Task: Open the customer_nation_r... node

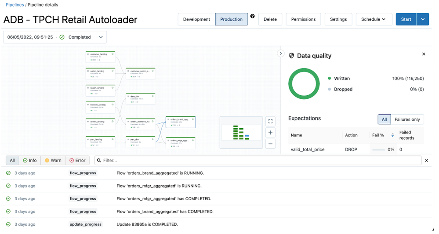Action: coord(141,73)
